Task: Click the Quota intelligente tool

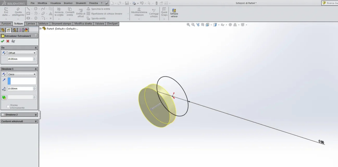Action: [18, 12]
